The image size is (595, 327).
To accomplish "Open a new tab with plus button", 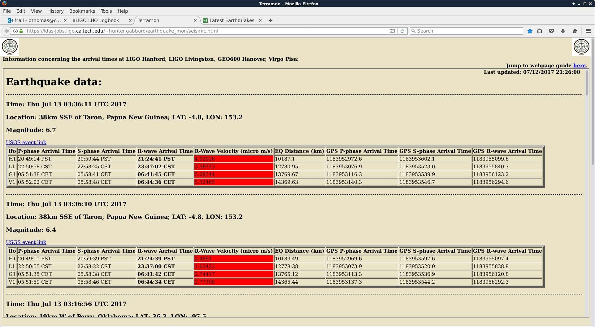I will tap(271, 20).
